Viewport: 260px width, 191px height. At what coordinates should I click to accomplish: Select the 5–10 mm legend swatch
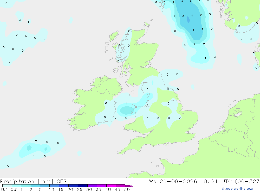point(45,186)
